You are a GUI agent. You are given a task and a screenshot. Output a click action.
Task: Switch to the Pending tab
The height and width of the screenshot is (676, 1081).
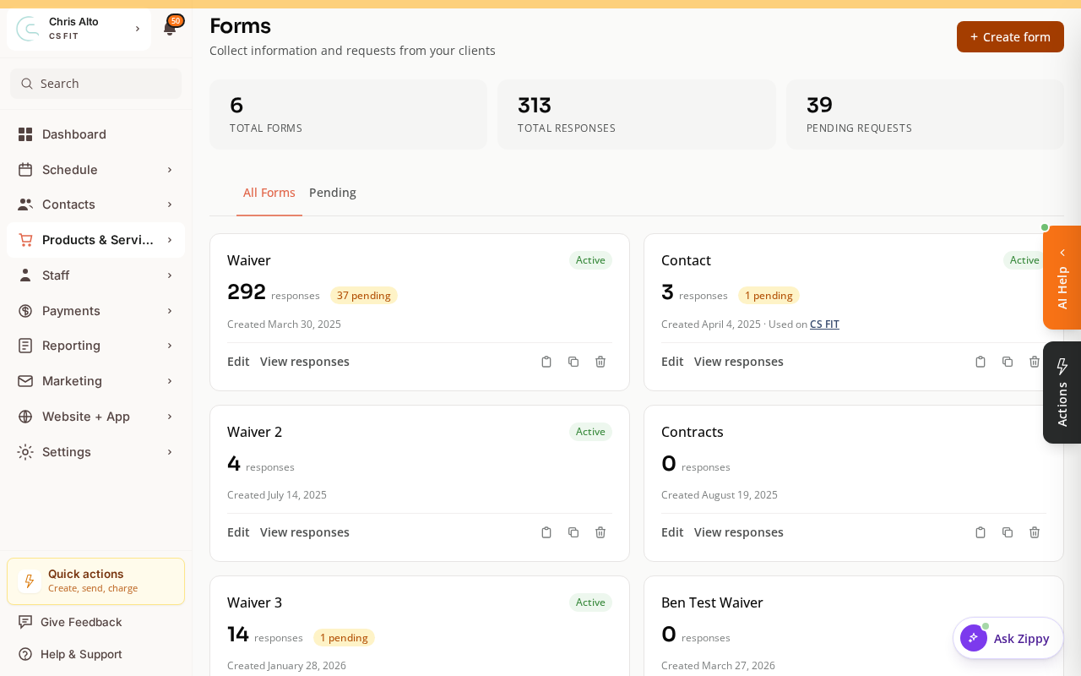[333, 193]
